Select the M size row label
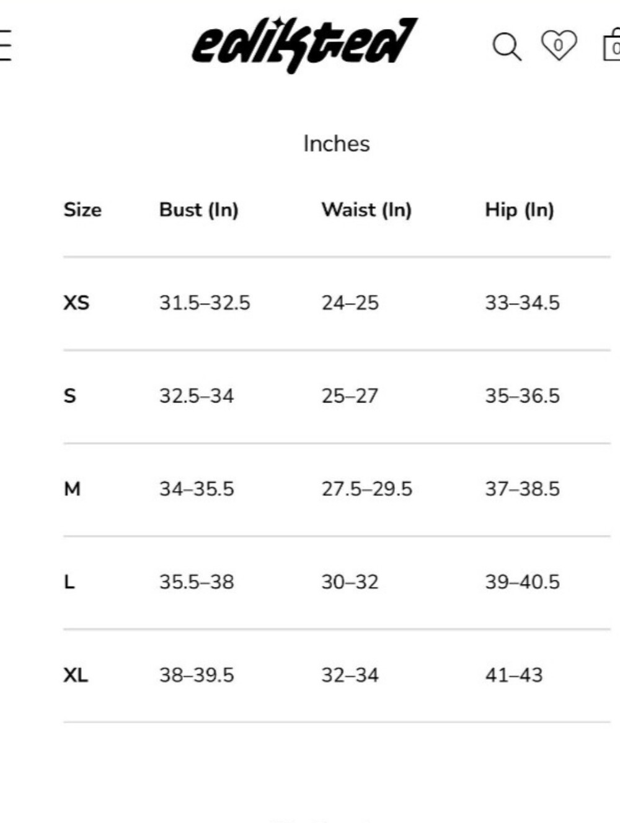This screenshot has height=823, width=620. [72, 489]
